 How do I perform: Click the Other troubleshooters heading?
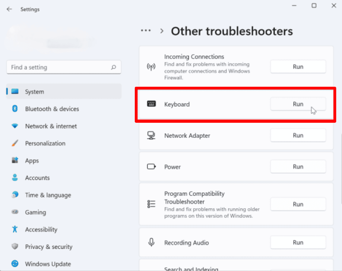(x=232, y=31)
